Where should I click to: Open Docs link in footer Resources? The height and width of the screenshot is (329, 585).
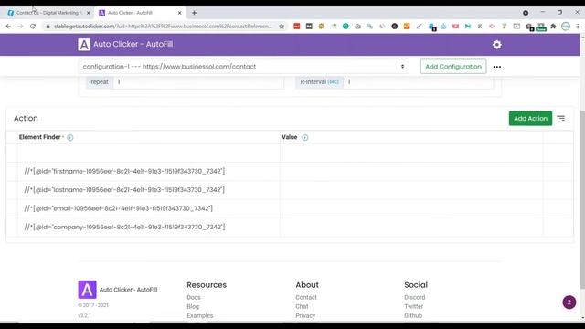194,297
